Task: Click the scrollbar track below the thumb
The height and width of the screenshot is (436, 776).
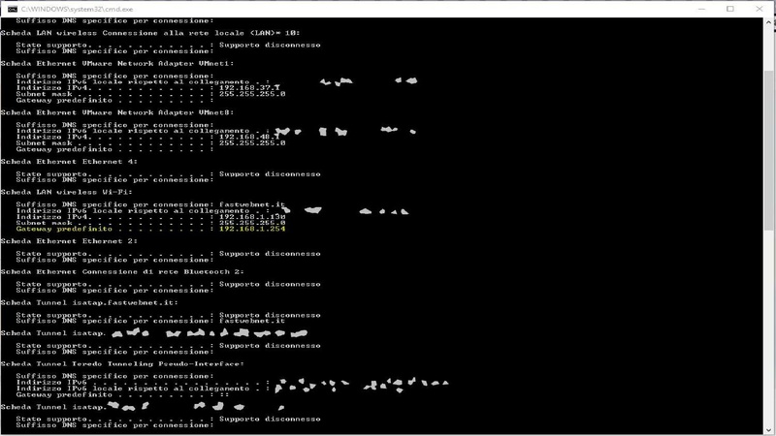Action: coord(769,327)
